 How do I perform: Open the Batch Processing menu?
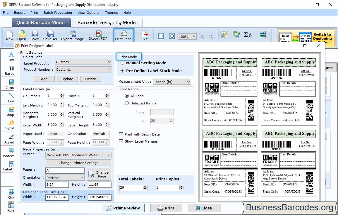pyautogui.click(x=58, y=13)
